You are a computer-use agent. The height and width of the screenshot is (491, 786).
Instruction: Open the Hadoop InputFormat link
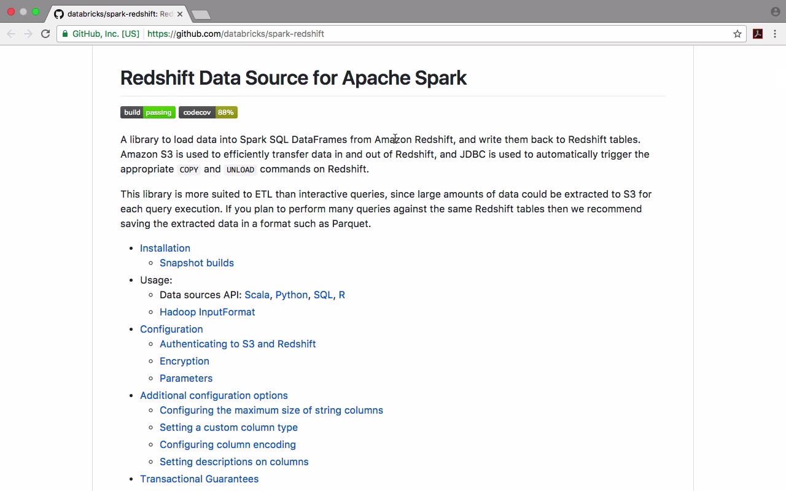click(x=207, y=312)
